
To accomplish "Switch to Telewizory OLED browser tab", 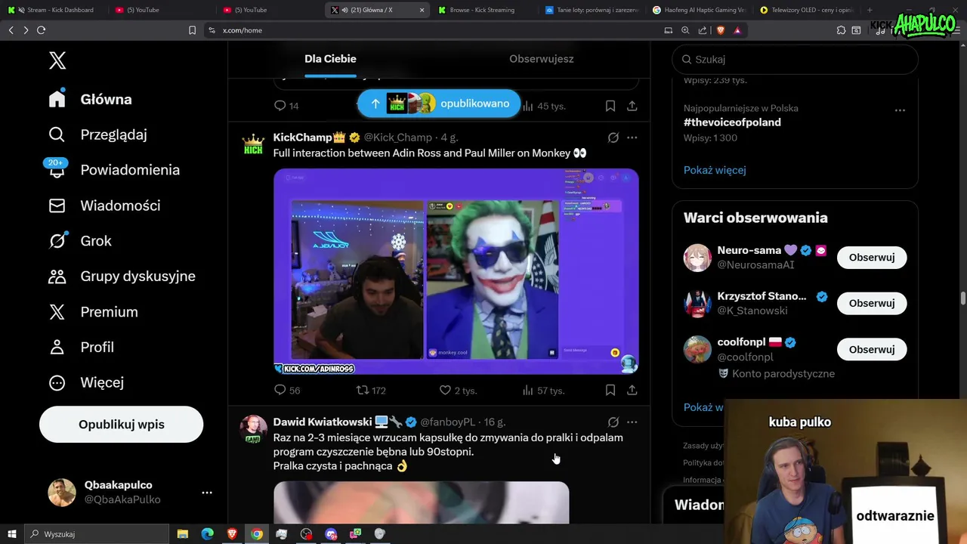I will click(805, 10).
